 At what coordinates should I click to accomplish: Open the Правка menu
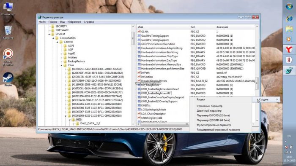tap(53, 22)
